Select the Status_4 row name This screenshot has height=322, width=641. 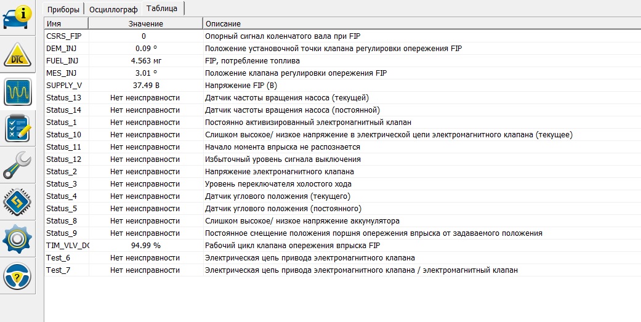[62, 196]
